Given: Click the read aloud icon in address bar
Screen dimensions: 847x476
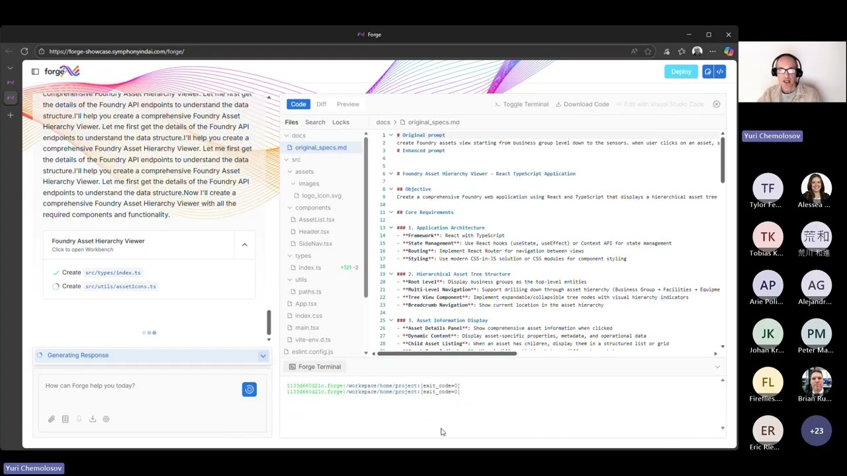Looking at the screenshot, I should coord(634,51).
